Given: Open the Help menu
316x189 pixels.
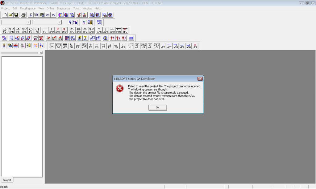Looking at the screenshot, I should pyautogui.click(x=97, y=8).
